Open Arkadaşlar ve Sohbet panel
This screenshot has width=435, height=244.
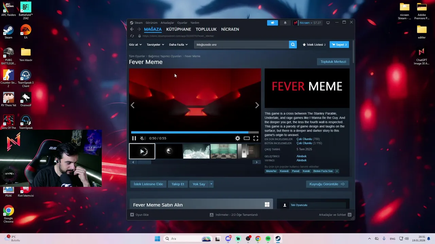(x=335, y=215)
